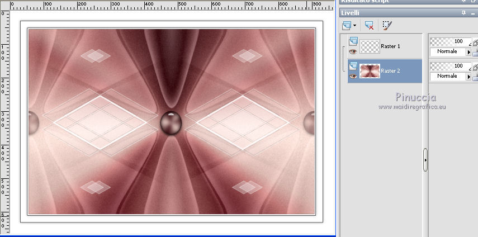Click the horizontal ruler above the canvas
Image resolution: width=478 pixels, height=237 pixels.
click(x=172, y=6)
